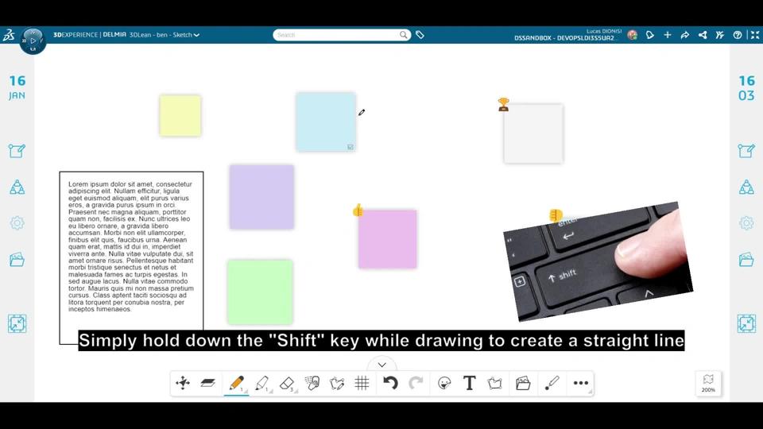Expand the 3DLean Sketch title dropdown
Screen dimensions: 763x429
pyautogui.click(x=196, y=35)
